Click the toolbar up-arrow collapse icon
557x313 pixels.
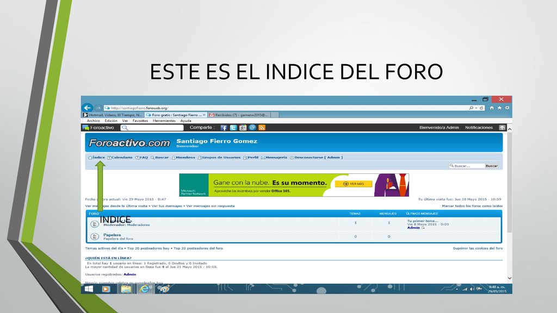[502, 127]
